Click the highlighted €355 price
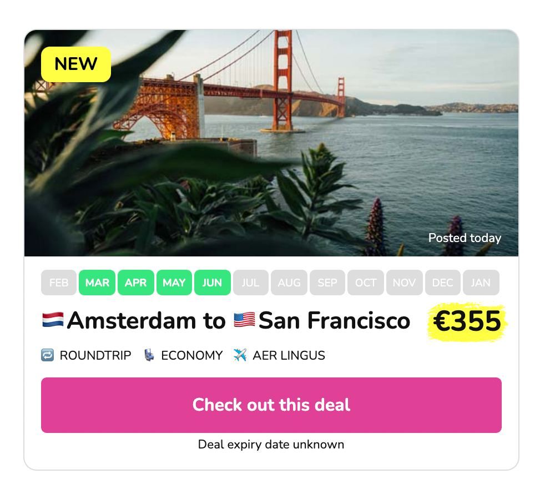 [467, 321]
